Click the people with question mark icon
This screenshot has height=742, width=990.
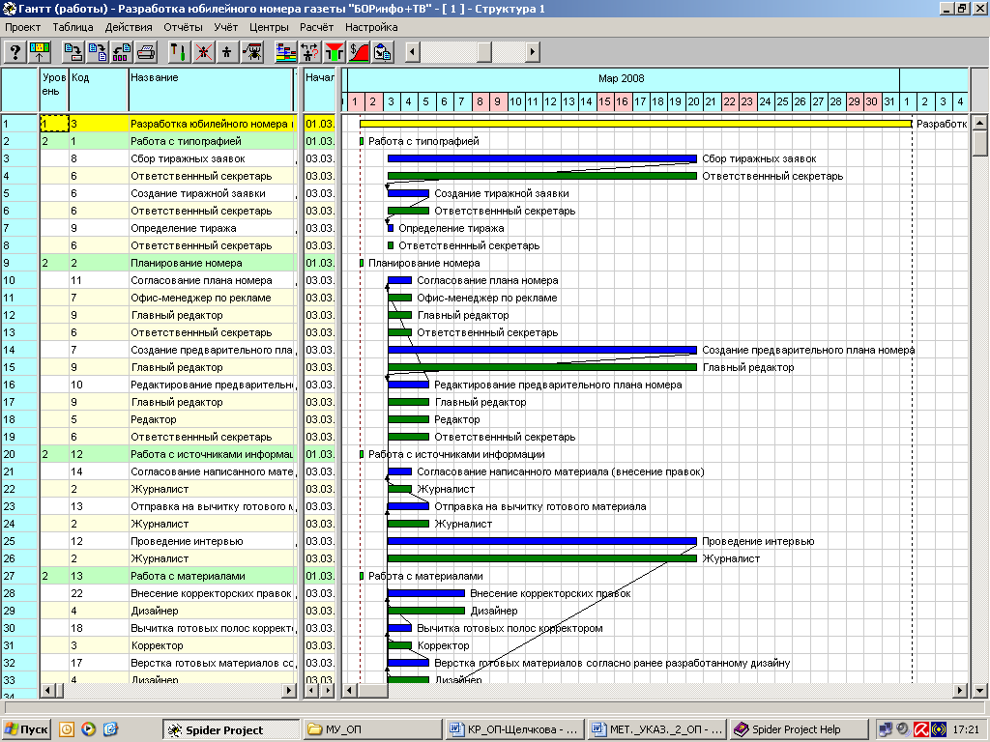coord(310,51)
